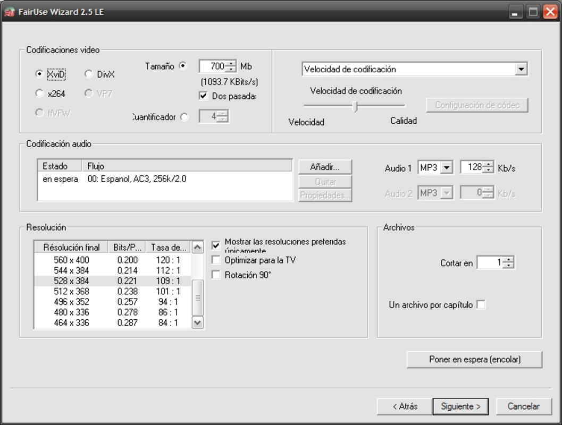
Task: Enable Rotación 90° checkbox
Action: (x=216, y=275)
